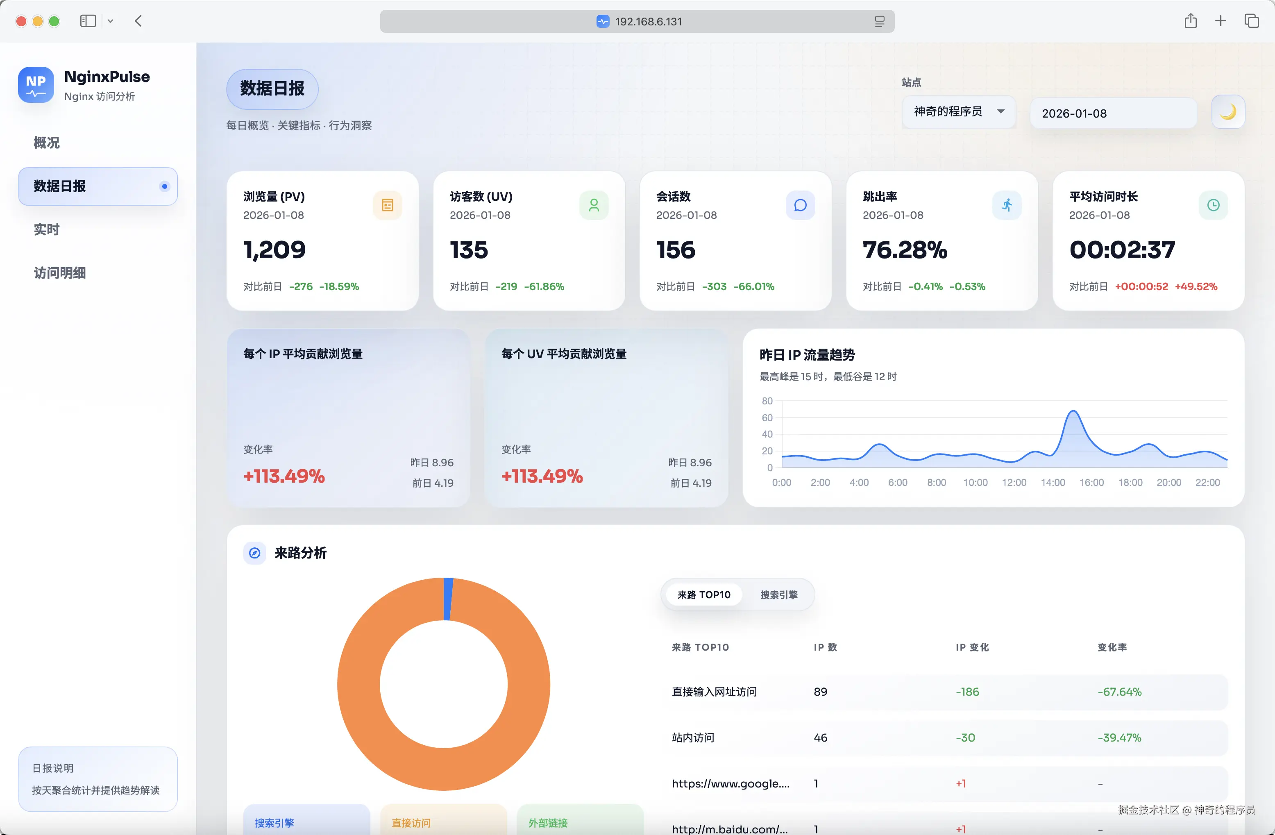The height and width of the screenshot is (835, 1275).
Task: Click the bounce rate running figure icon
Action: tap(1007, 205)
